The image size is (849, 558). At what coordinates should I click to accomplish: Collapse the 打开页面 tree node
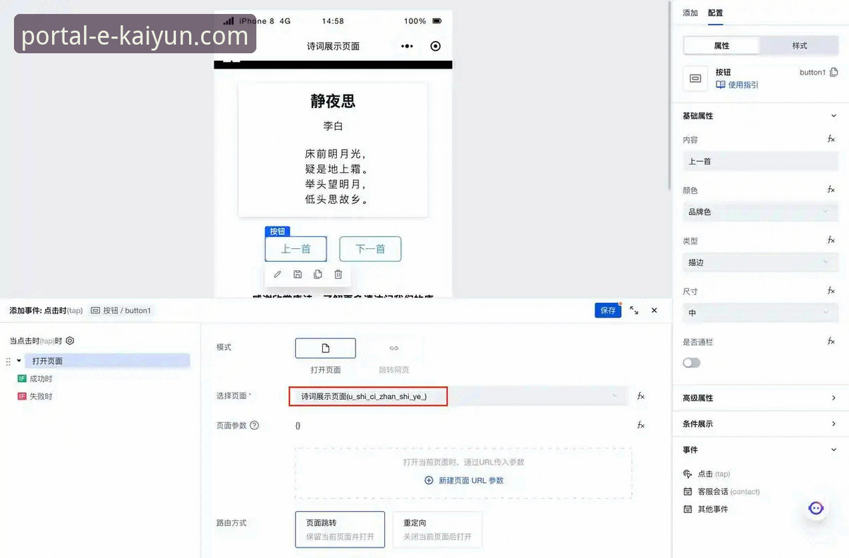point(19,361)
